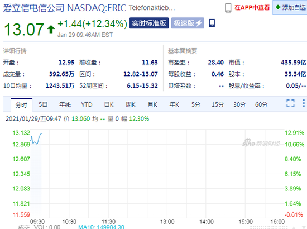Screen dimensions: 307x229
Task: Click the 13.132 y-axis price label
Action: point(21,133)
